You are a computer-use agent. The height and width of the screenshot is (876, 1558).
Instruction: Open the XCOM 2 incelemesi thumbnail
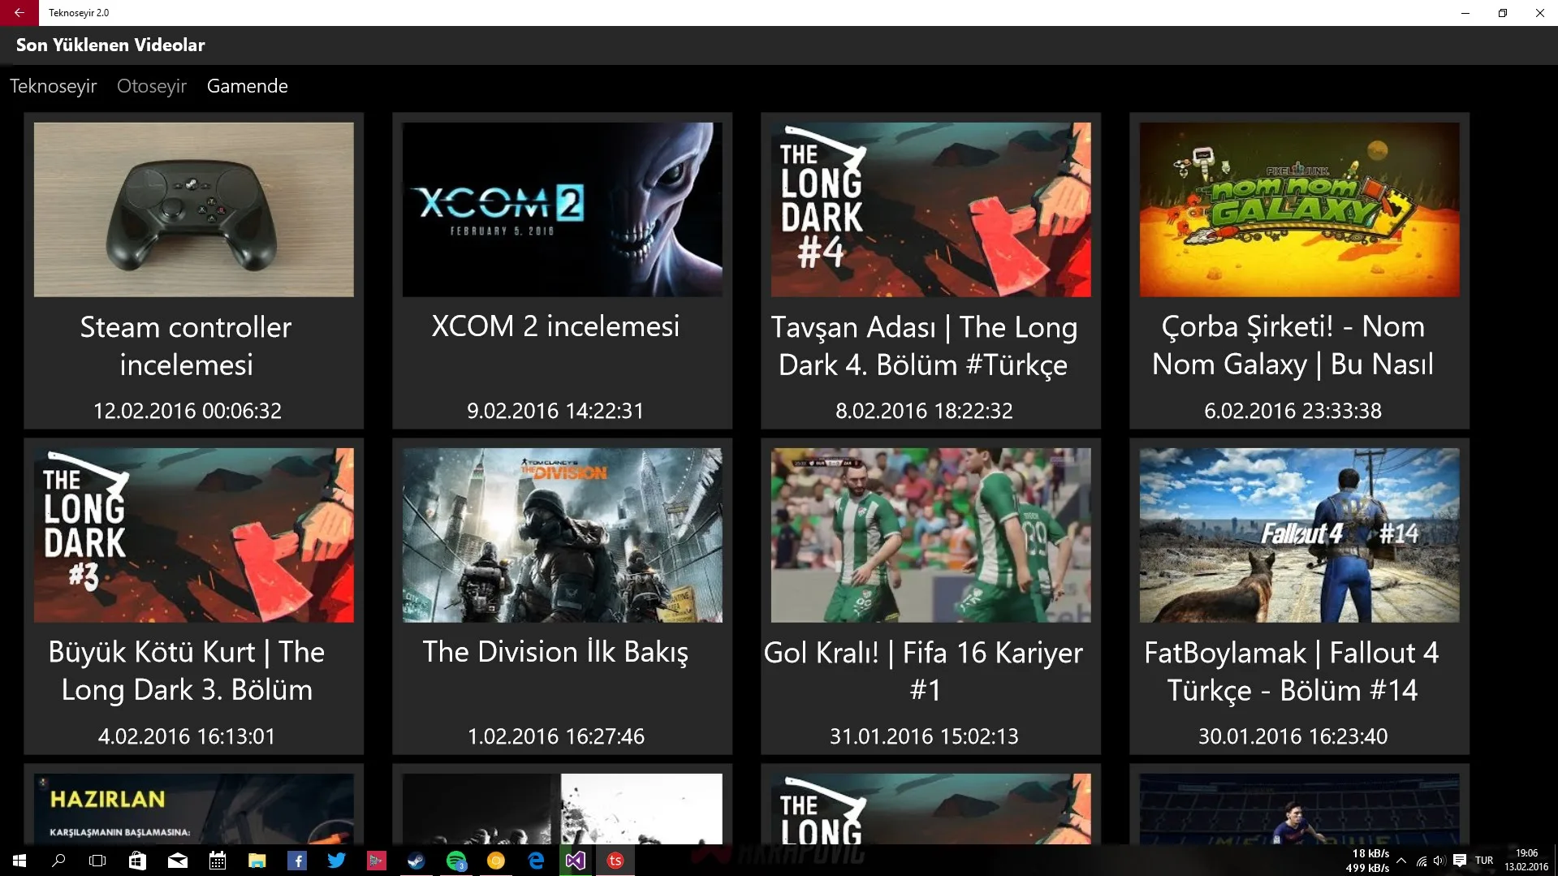(563, 209)
